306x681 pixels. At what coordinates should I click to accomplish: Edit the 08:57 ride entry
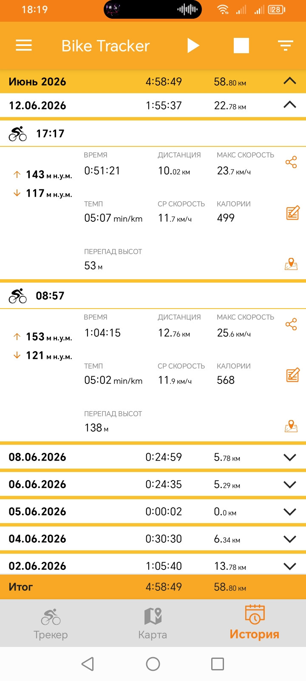(293, 375)
